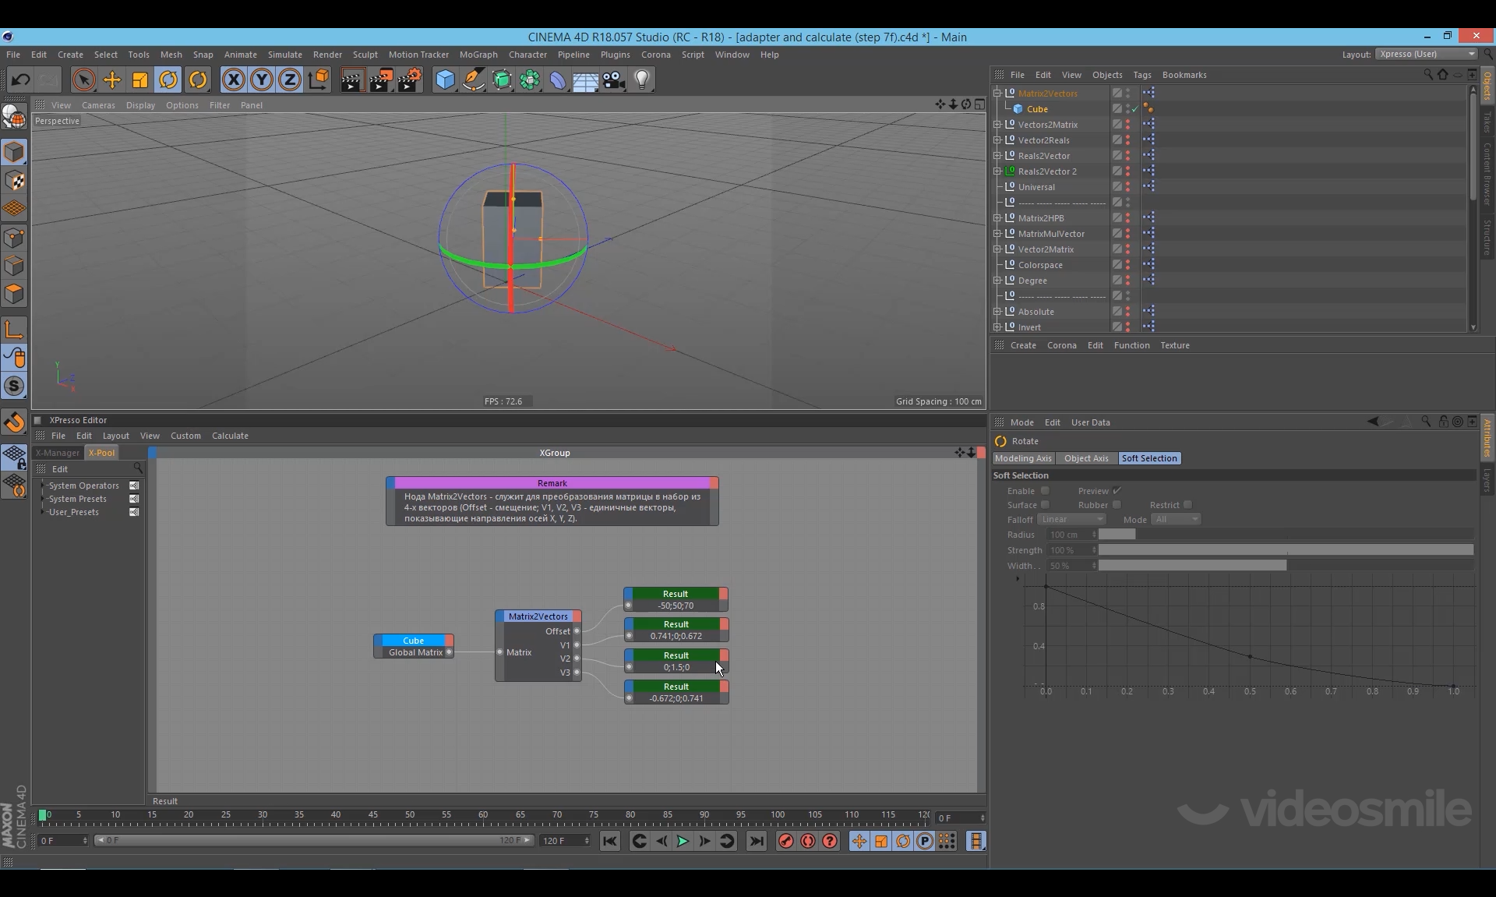Click the Strength slider bar
The width and height of the screenshot is (1496, 897).
[x=1285, y=550]
